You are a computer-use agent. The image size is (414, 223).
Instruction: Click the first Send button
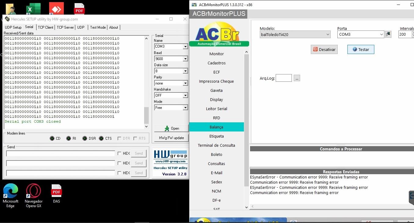coord(139,153)
